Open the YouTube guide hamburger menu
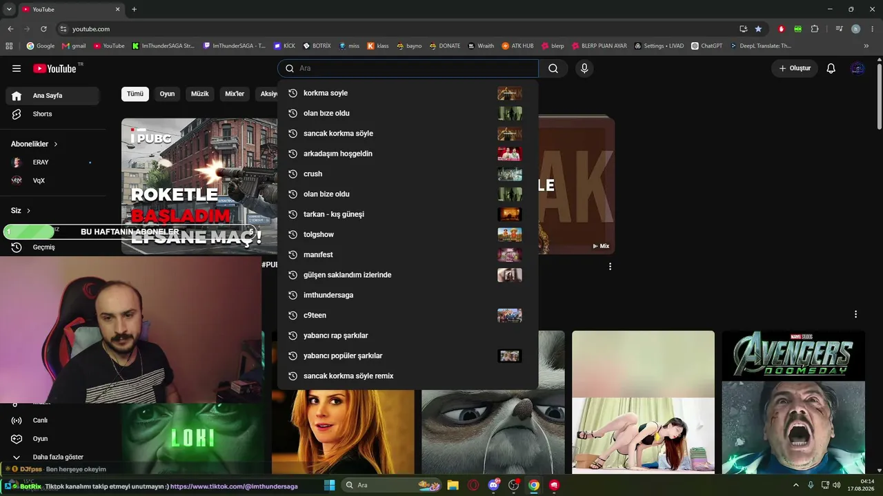883x496 pixels. (x=17, y=68)
